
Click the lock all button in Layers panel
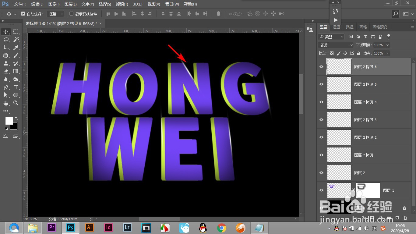tap(359, 53)
